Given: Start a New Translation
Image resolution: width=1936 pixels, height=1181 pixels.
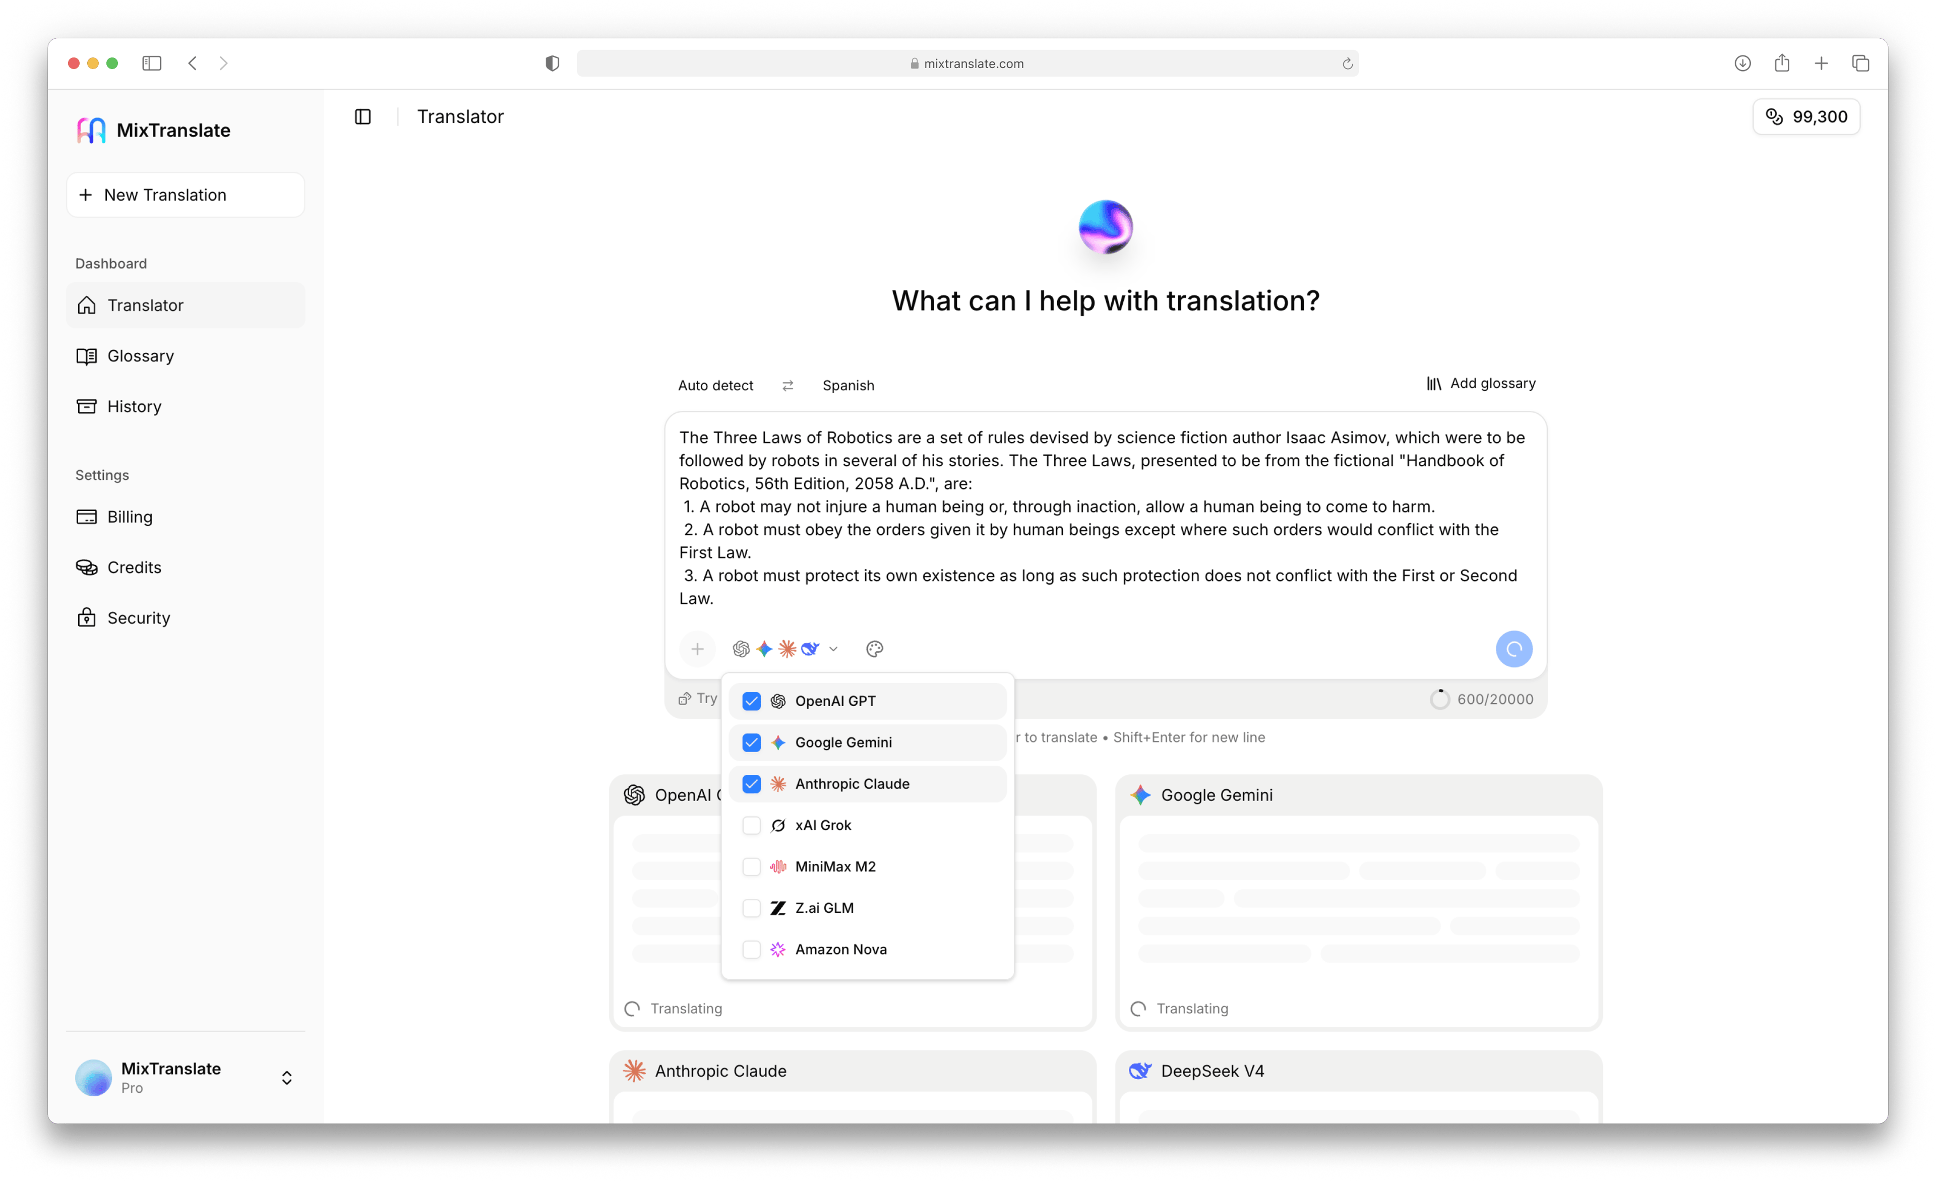Looking at the screenshot, I should point(186,195).
